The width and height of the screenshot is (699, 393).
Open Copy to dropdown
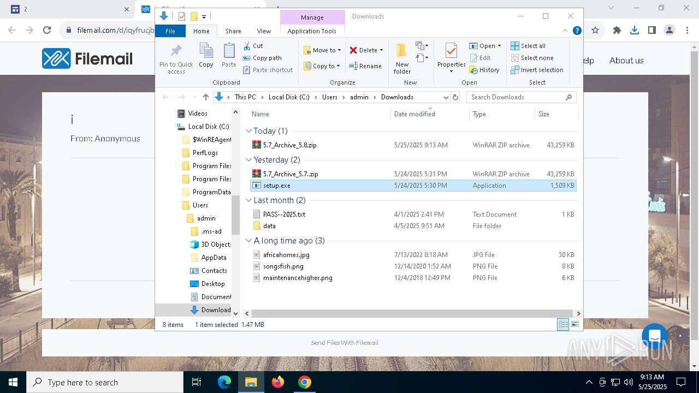[x=322, y=66]
